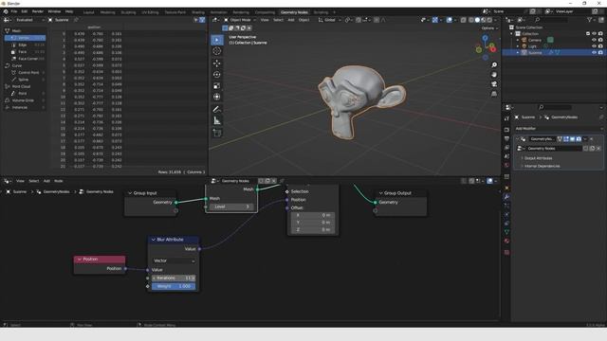Click the pin icon beside Suzanne in spreadsheet
This screenshot has width=607, height=341.
click(76, 20)
